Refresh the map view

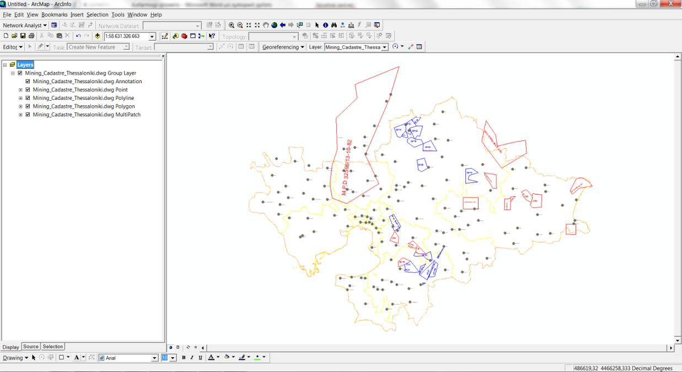pyautogui.click(x=188, y=347)
